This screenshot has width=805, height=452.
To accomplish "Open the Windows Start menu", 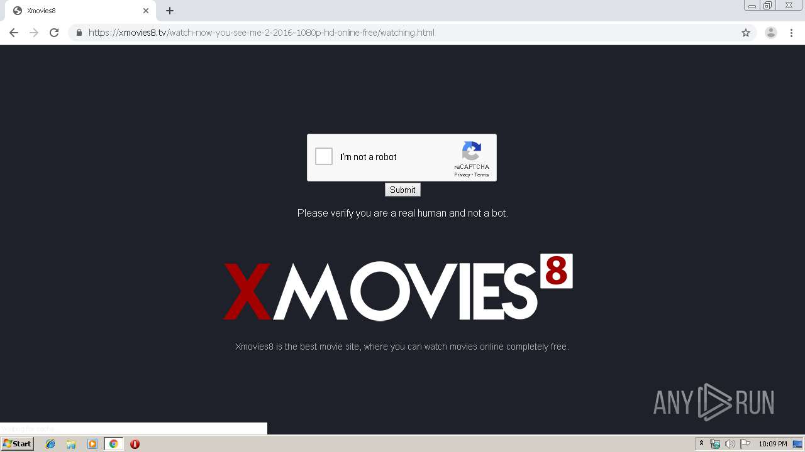I will pos(18,444).
